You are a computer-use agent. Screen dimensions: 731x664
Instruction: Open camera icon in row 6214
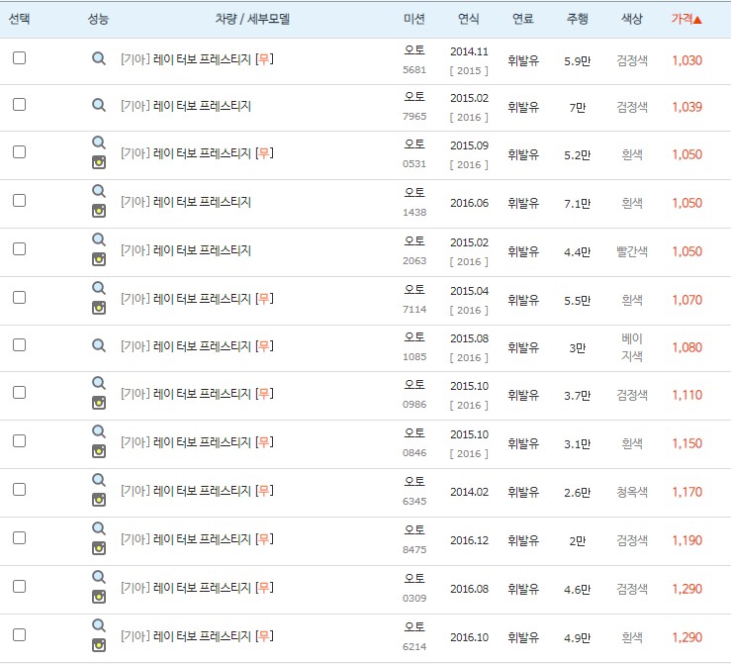[x=98, y=645]
